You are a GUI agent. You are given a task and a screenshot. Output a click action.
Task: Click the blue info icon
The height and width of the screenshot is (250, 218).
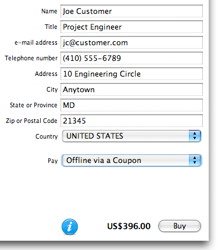[70, 227]
